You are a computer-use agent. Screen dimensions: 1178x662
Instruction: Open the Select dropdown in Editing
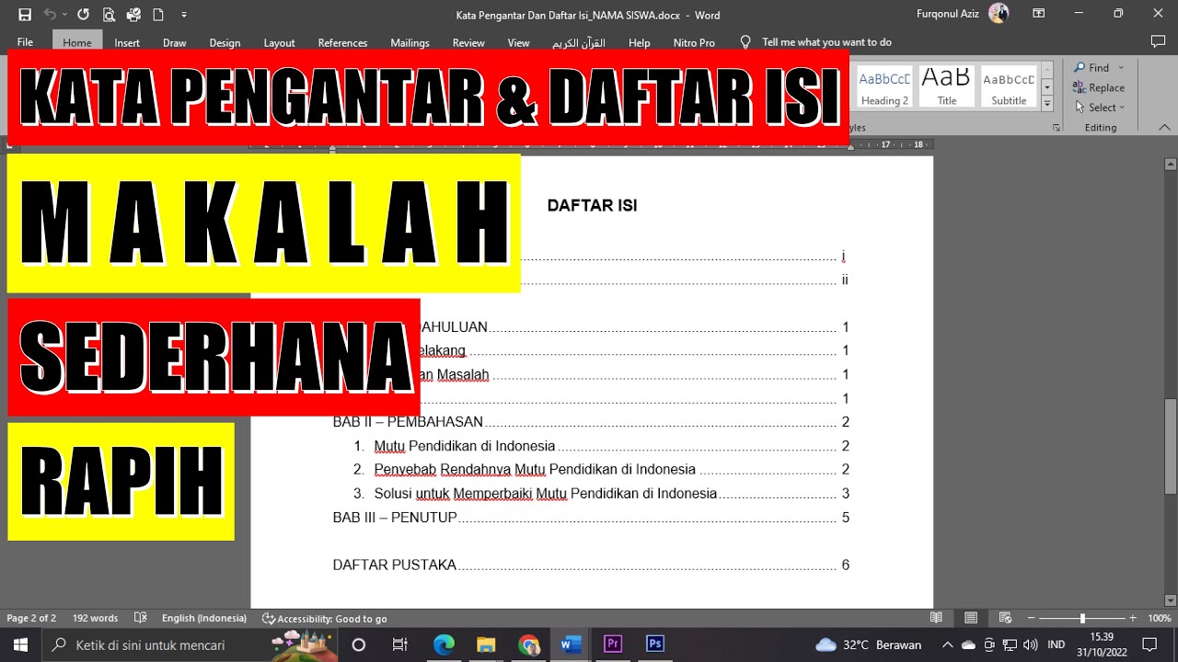pyautogui.click(x=1100, y=108)
